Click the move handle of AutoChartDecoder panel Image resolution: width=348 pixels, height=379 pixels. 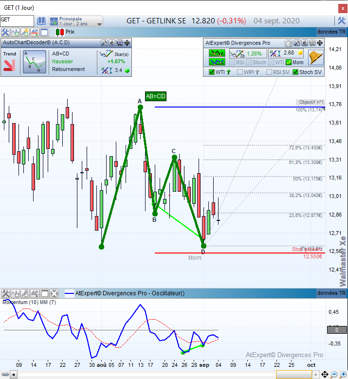127,43
